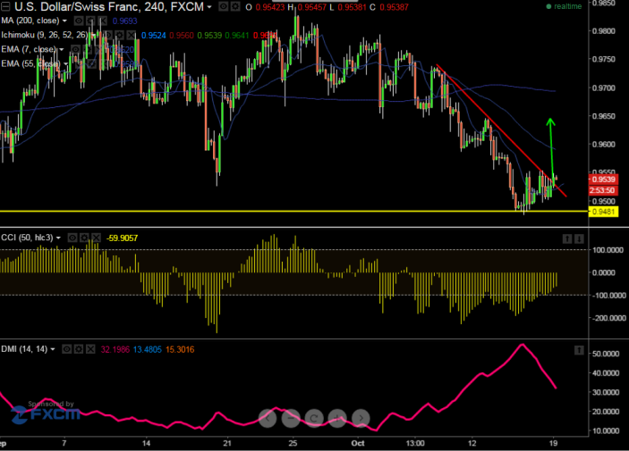Zoom out the chart with minus button
This screenshot has width=629, height=451.
pyautogui.click(x=291, y=418)
